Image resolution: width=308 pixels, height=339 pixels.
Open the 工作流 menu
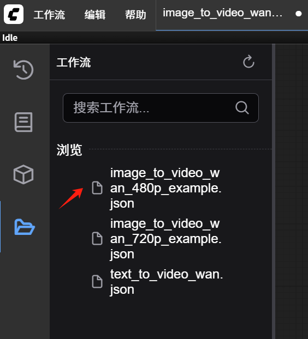49,15
